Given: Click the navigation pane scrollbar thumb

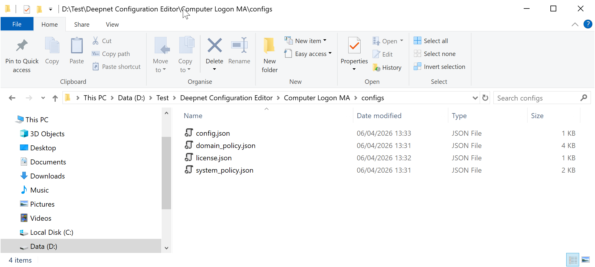Looking at the screenshot, I should pyautogui.click(x=166, y=173).
